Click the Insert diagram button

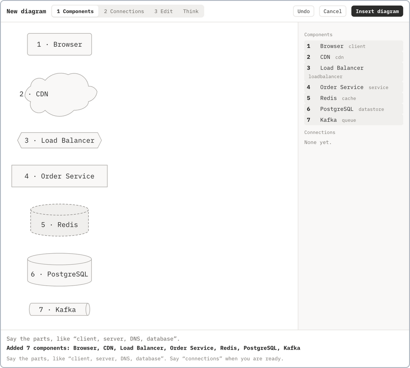click(377, 11)
